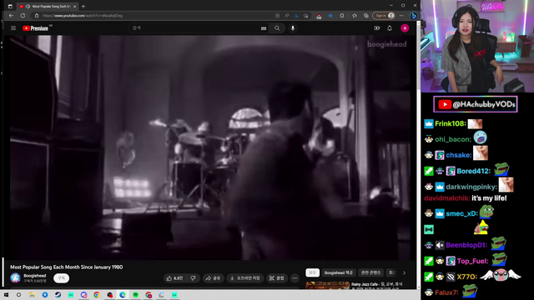Open the Edge settings ellipsis menu

[x=401, y=16]
